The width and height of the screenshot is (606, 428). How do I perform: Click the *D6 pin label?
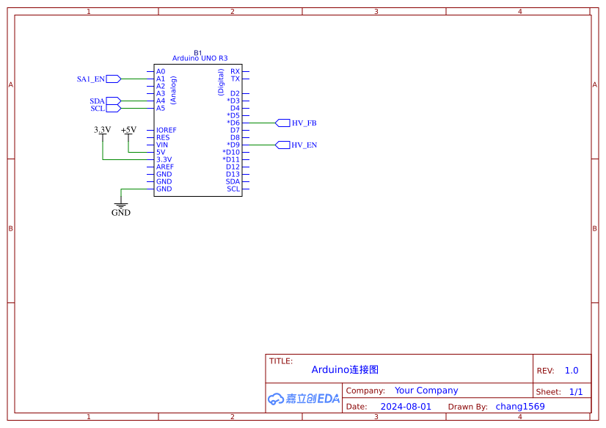point(233,123)
